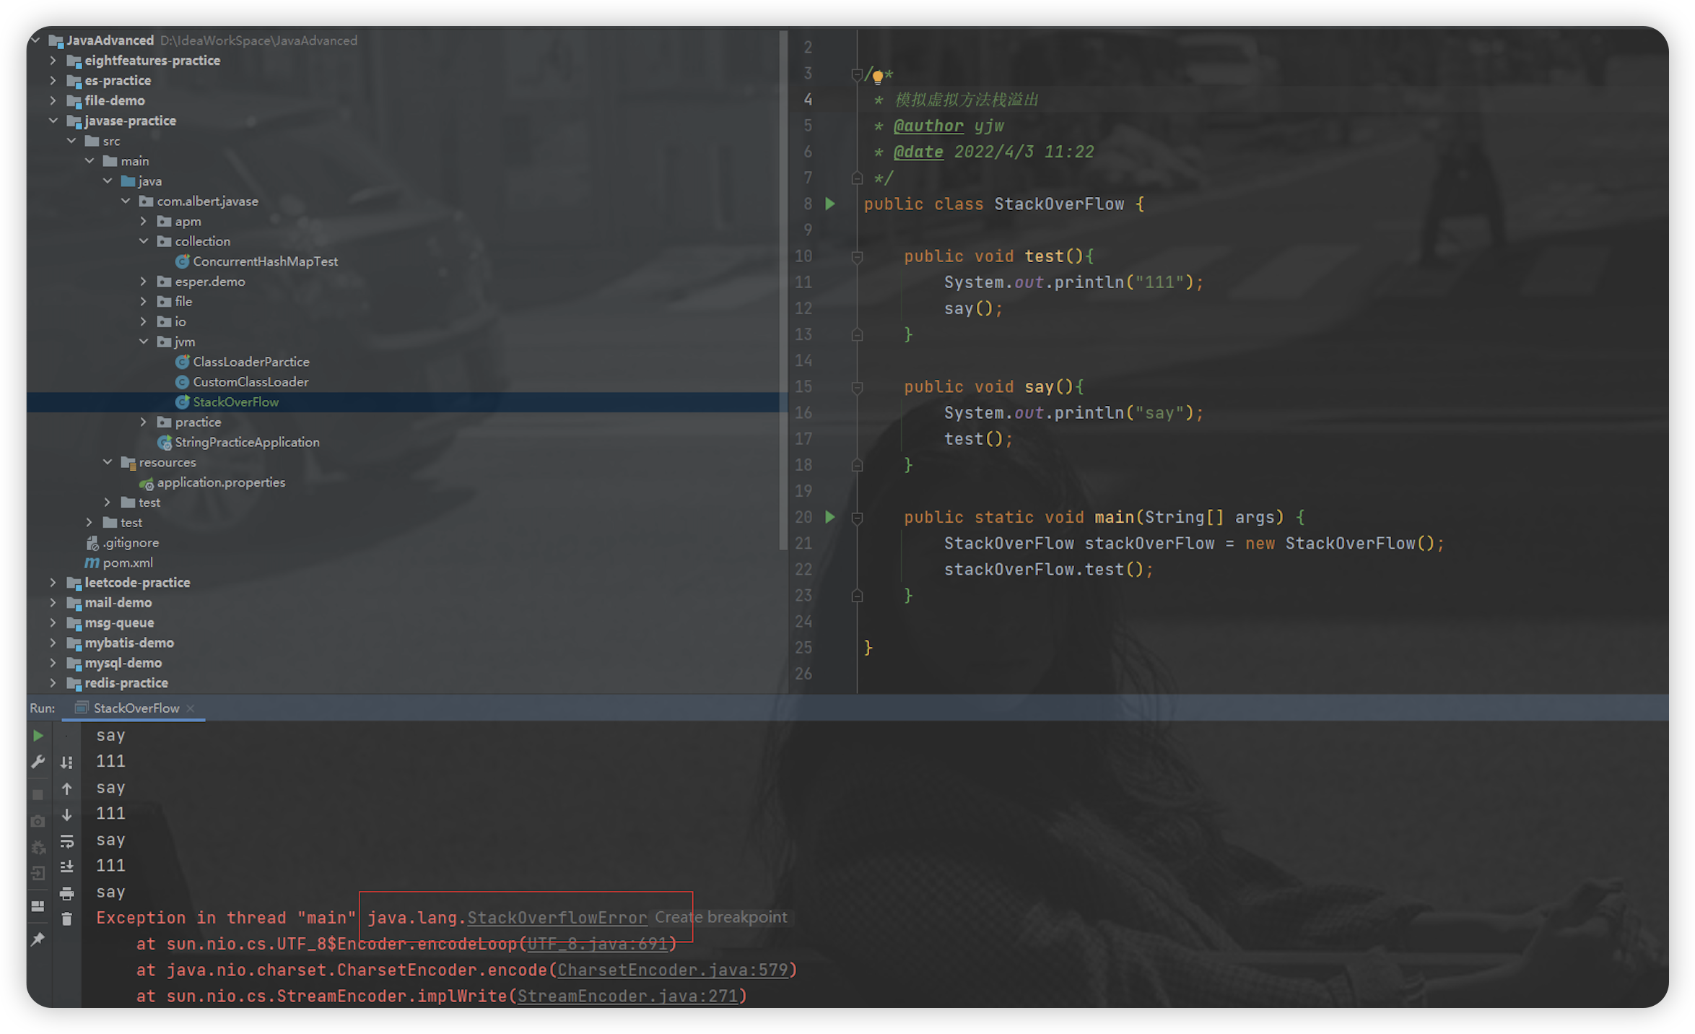Select the mail-demo module
This screenshot has height=1034, width=1695.
[118, 602]
